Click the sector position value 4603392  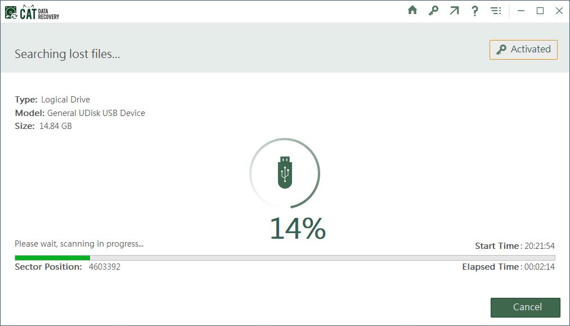point(105,267)
